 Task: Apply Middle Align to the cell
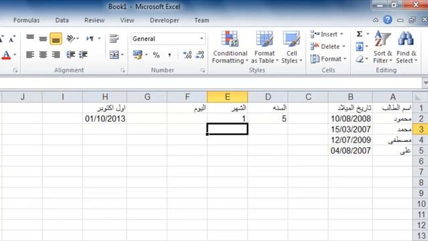[43, 39]
